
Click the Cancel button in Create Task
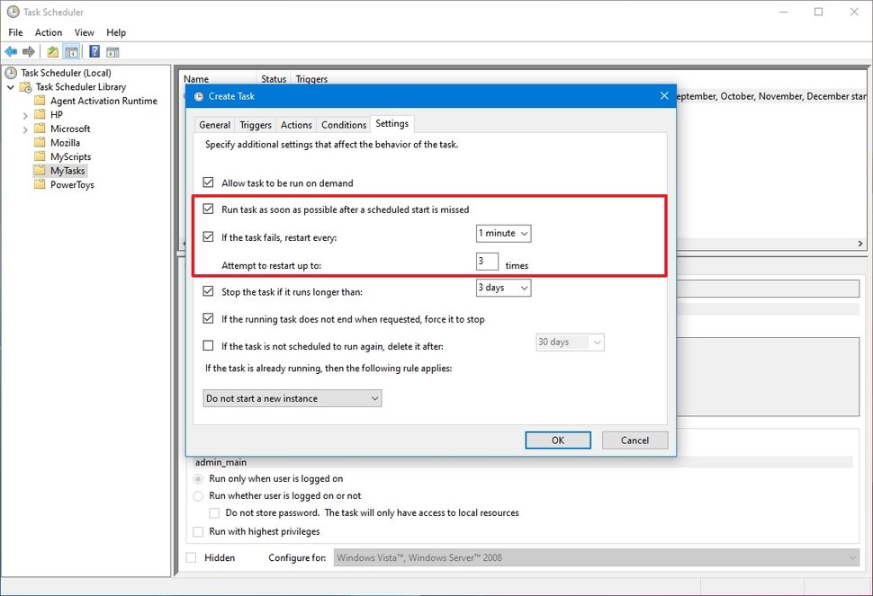(x=634, y=440)
